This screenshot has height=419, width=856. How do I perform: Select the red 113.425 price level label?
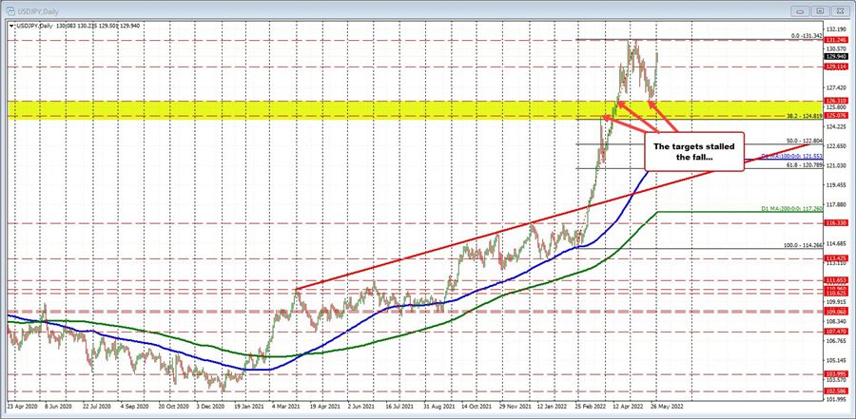[x=836, y=257]
